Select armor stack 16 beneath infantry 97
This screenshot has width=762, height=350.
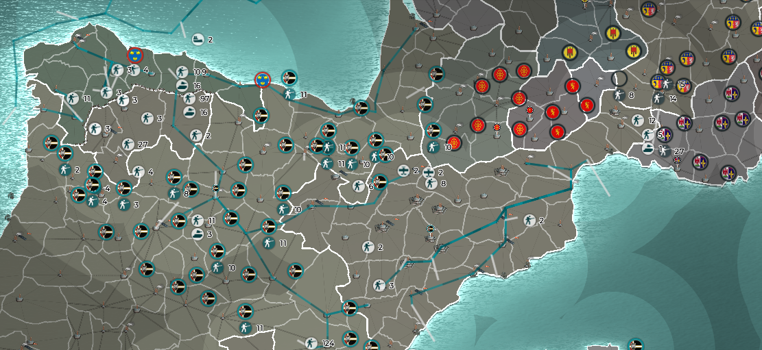coord(189,112)
